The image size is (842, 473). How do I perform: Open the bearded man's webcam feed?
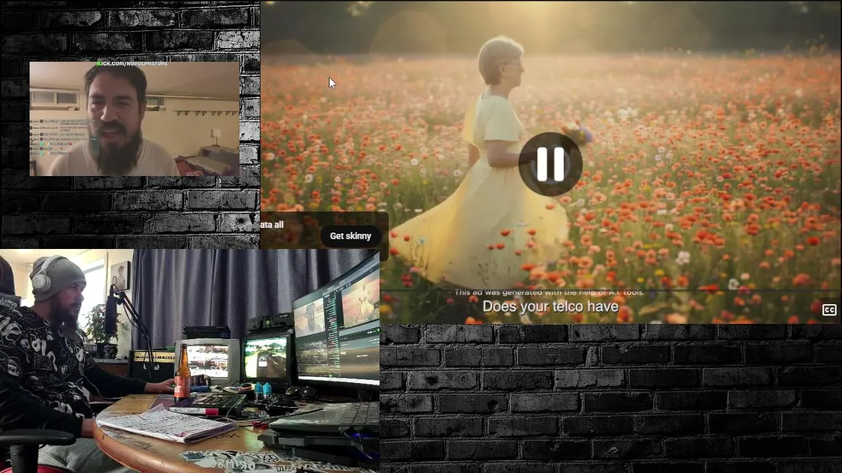(x=134, y=119)
